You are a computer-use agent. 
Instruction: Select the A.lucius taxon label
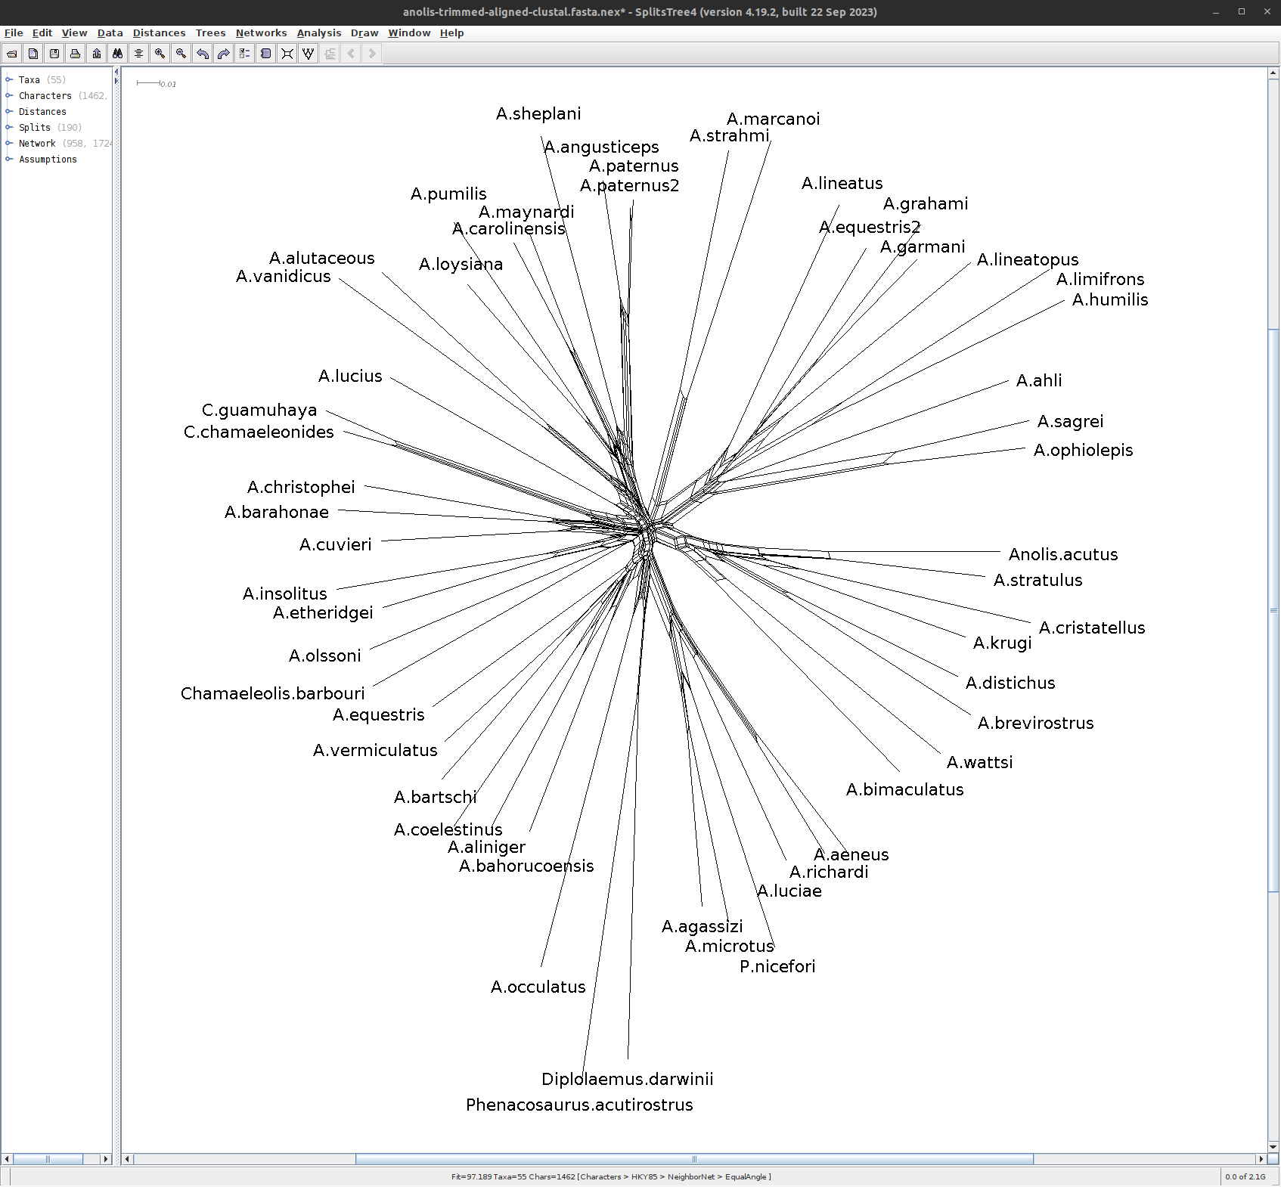[350, 376]
